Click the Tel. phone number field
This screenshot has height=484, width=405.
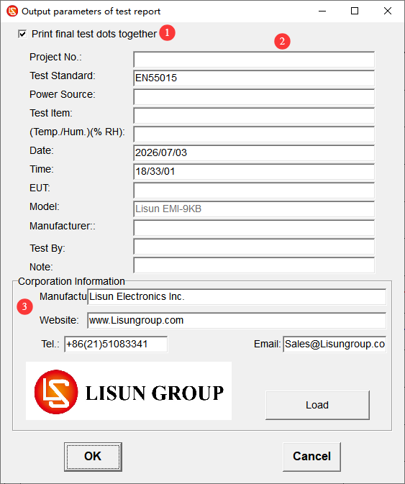[116, 344]
